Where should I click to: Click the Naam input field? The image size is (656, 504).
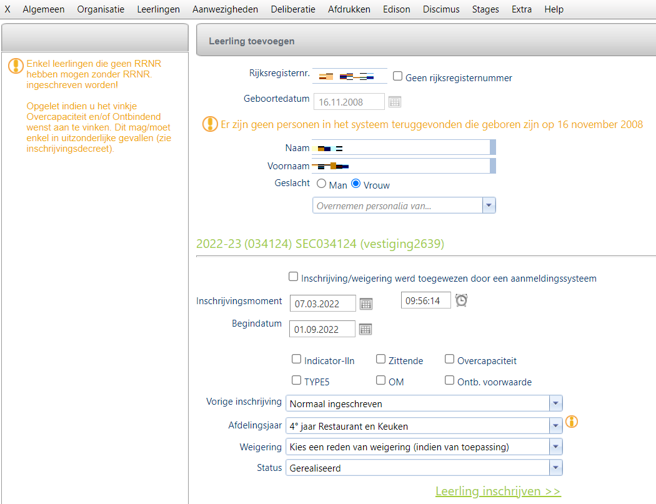click(404, 147)
